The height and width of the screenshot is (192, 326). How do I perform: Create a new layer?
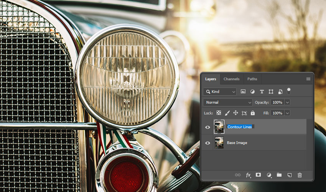290,175
